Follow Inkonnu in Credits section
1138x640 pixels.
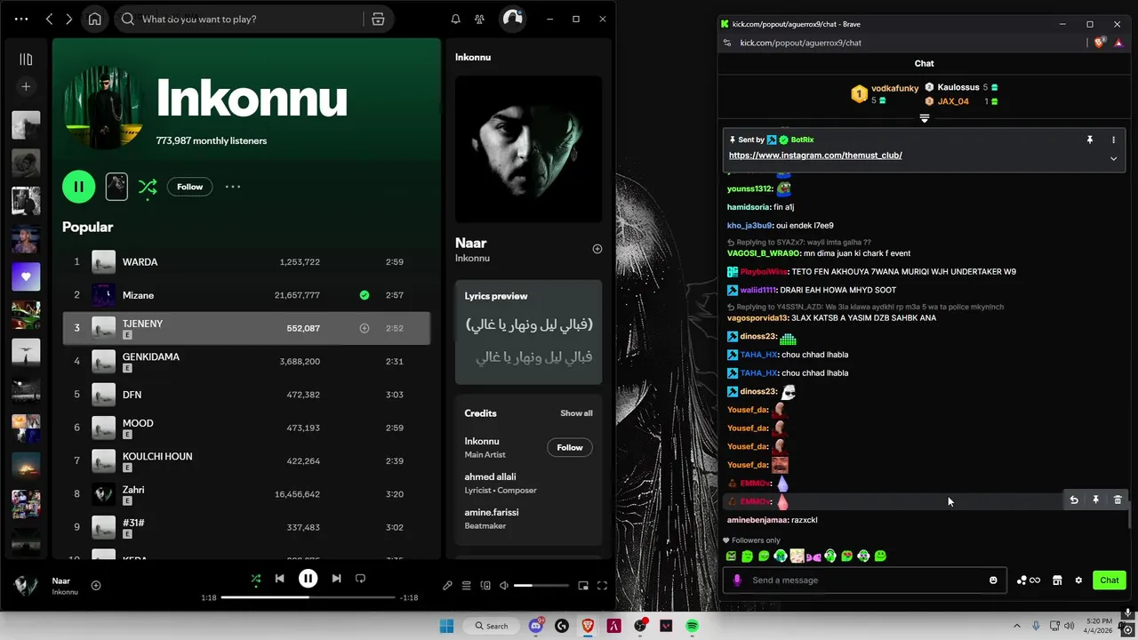(569, 447)
